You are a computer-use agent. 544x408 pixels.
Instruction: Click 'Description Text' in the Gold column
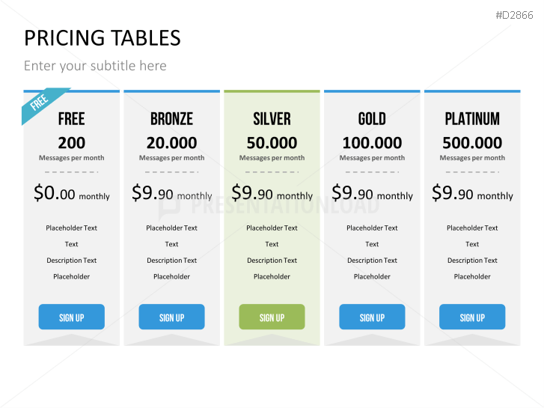(372, 261)
